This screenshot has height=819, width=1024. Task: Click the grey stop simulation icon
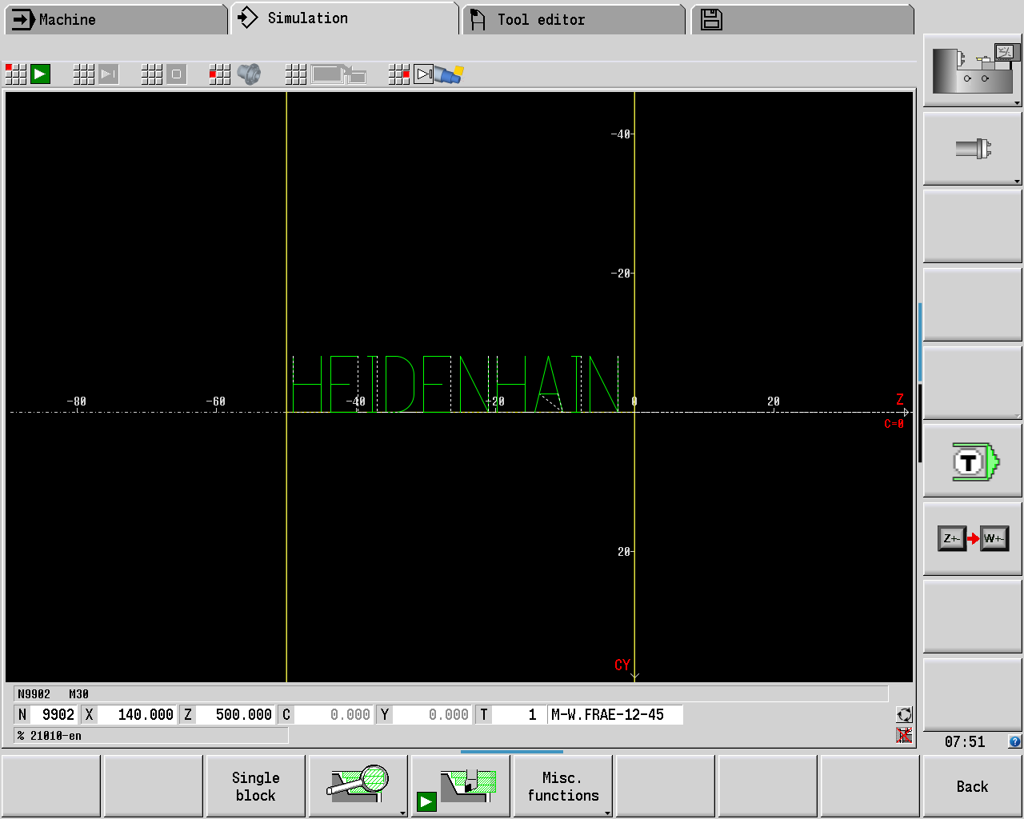click(177, 74)
